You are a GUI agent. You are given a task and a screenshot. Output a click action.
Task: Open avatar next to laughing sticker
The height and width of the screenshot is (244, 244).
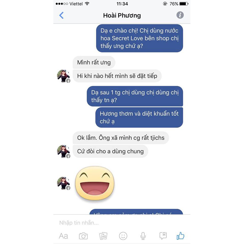pos(64,183)
